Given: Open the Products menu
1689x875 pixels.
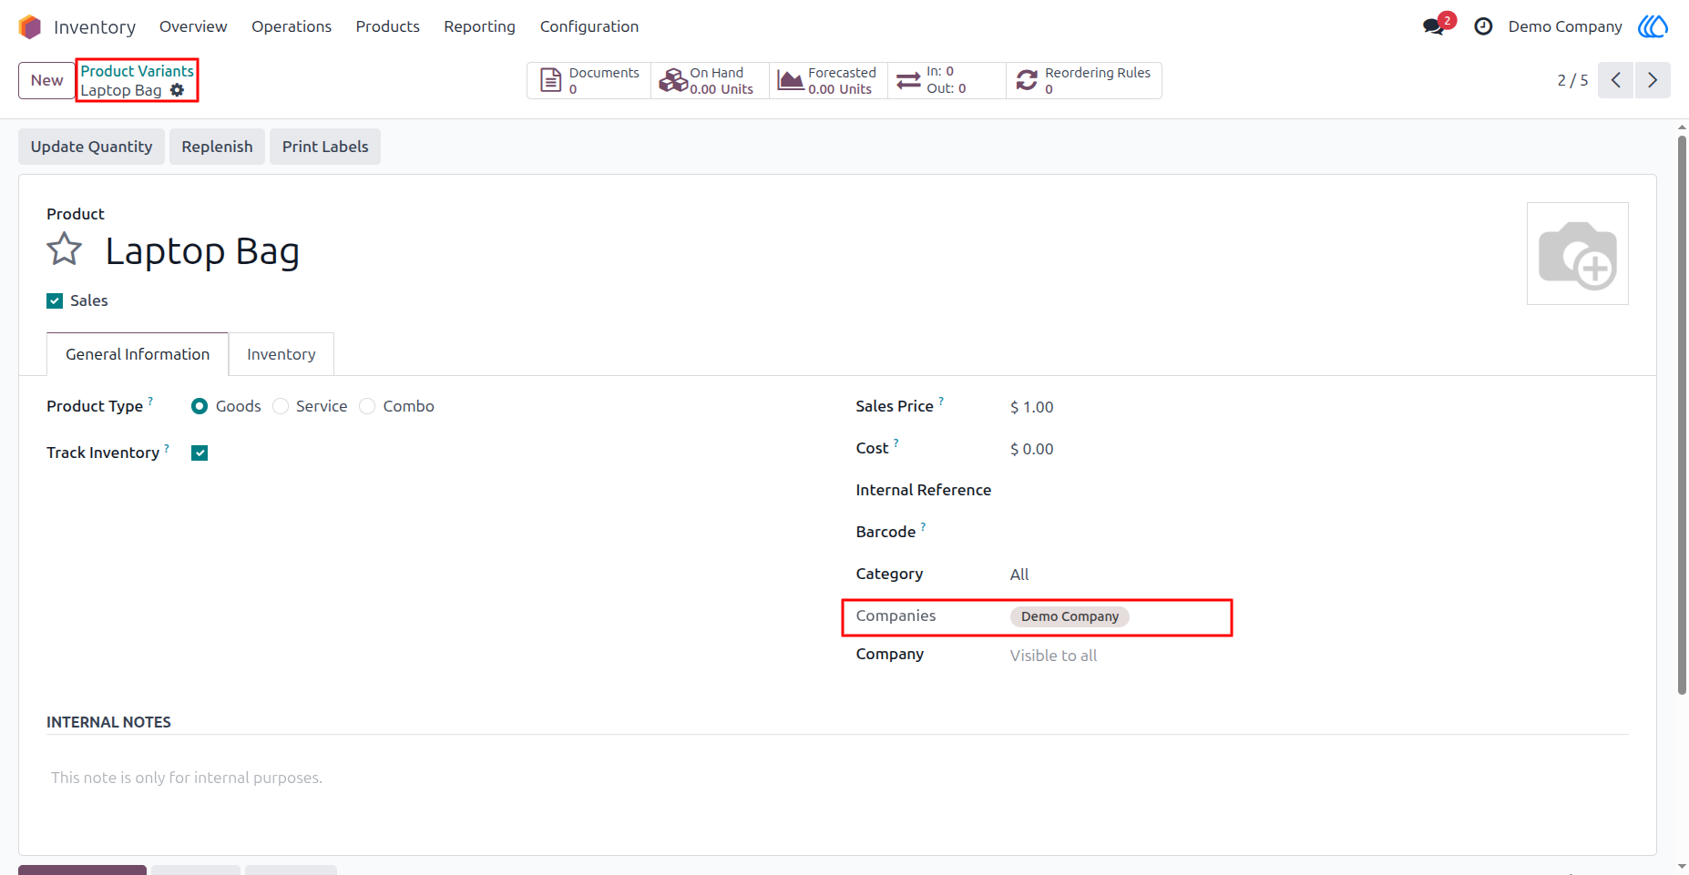Looking at the screenshot, I should click(x=388, y=26).
